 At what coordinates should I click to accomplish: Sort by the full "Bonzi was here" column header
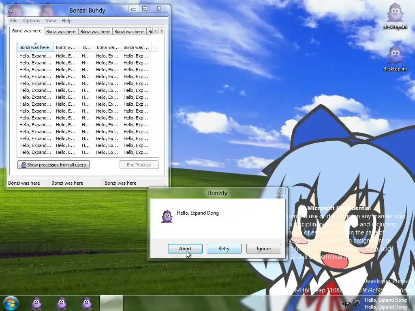click(36, 47)
